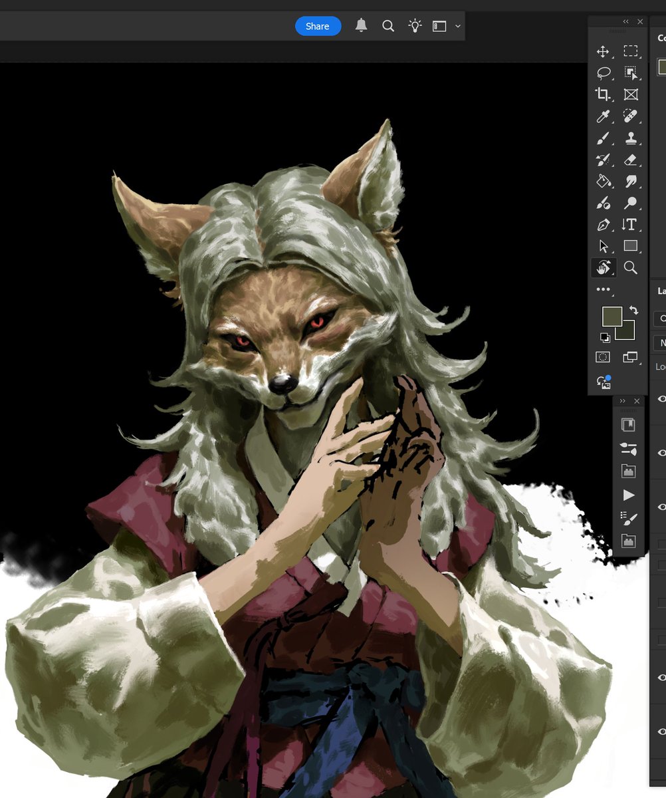Open the layer blend mode dropdown

pos(660,343)
